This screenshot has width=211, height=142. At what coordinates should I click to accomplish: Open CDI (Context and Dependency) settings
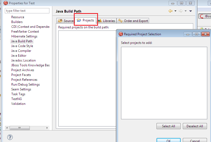[x=30, y=27]
